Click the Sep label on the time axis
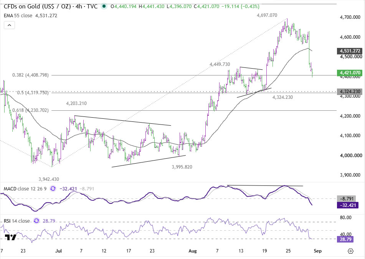Image resolution: width=365 pixels, height=259 pixels. pos(318,251)
